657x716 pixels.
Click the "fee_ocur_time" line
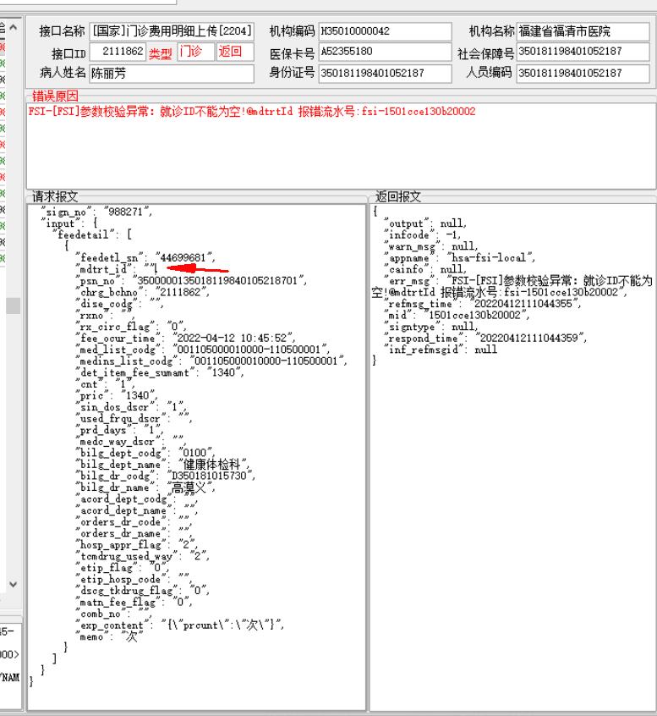(185, 338)
